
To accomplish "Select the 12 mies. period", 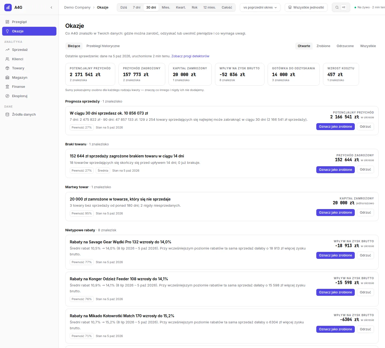I will point(210,7).
